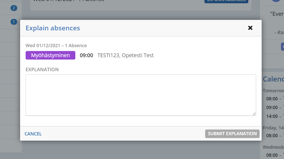Click the purple Myöhästyminen badge
This screenshot has height=159, width=284.
[x=50, y=55]
